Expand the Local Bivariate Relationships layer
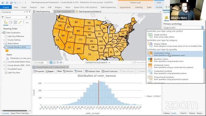 [x=4, y=62]
